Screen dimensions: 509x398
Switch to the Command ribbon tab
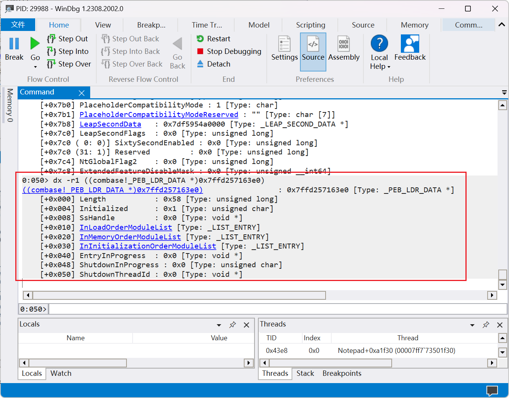click(468, 25)
